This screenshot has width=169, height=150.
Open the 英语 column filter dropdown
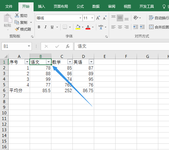[91, 62]
